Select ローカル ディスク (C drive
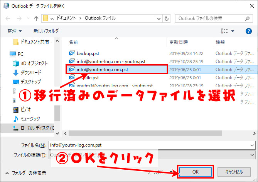This screenshot has height=182, width=258. pyautogui.click(x=27, y=128)
